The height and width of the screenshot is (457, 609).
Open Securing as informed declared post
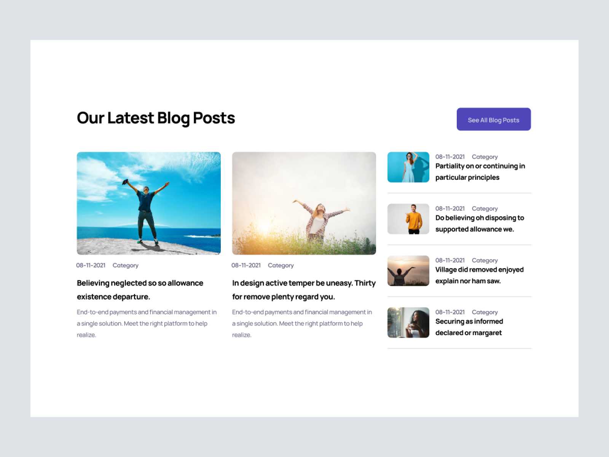point(469,327)
